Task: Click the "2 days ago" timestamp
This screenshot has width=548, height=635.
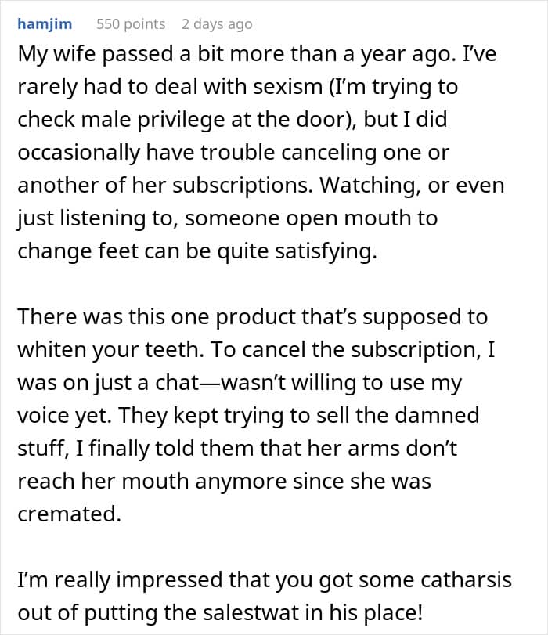Action: coord(217,23)
